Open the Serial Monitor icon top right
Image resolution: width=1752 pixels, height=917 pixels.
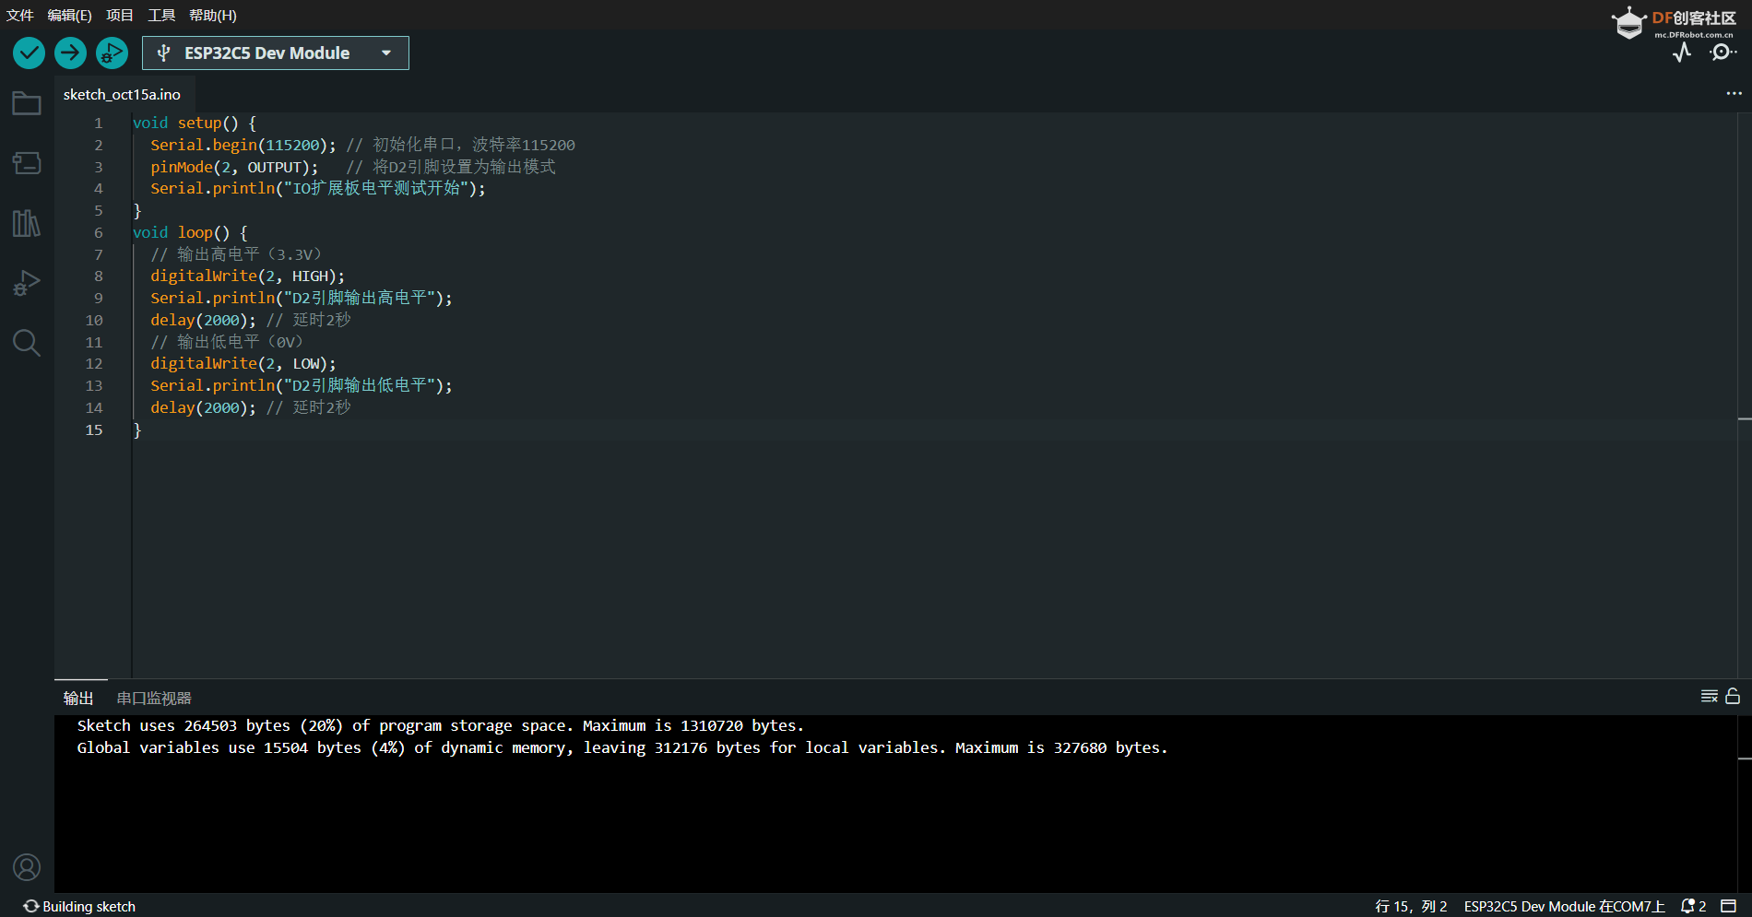pyautogui.click(x=1722, y=53)
